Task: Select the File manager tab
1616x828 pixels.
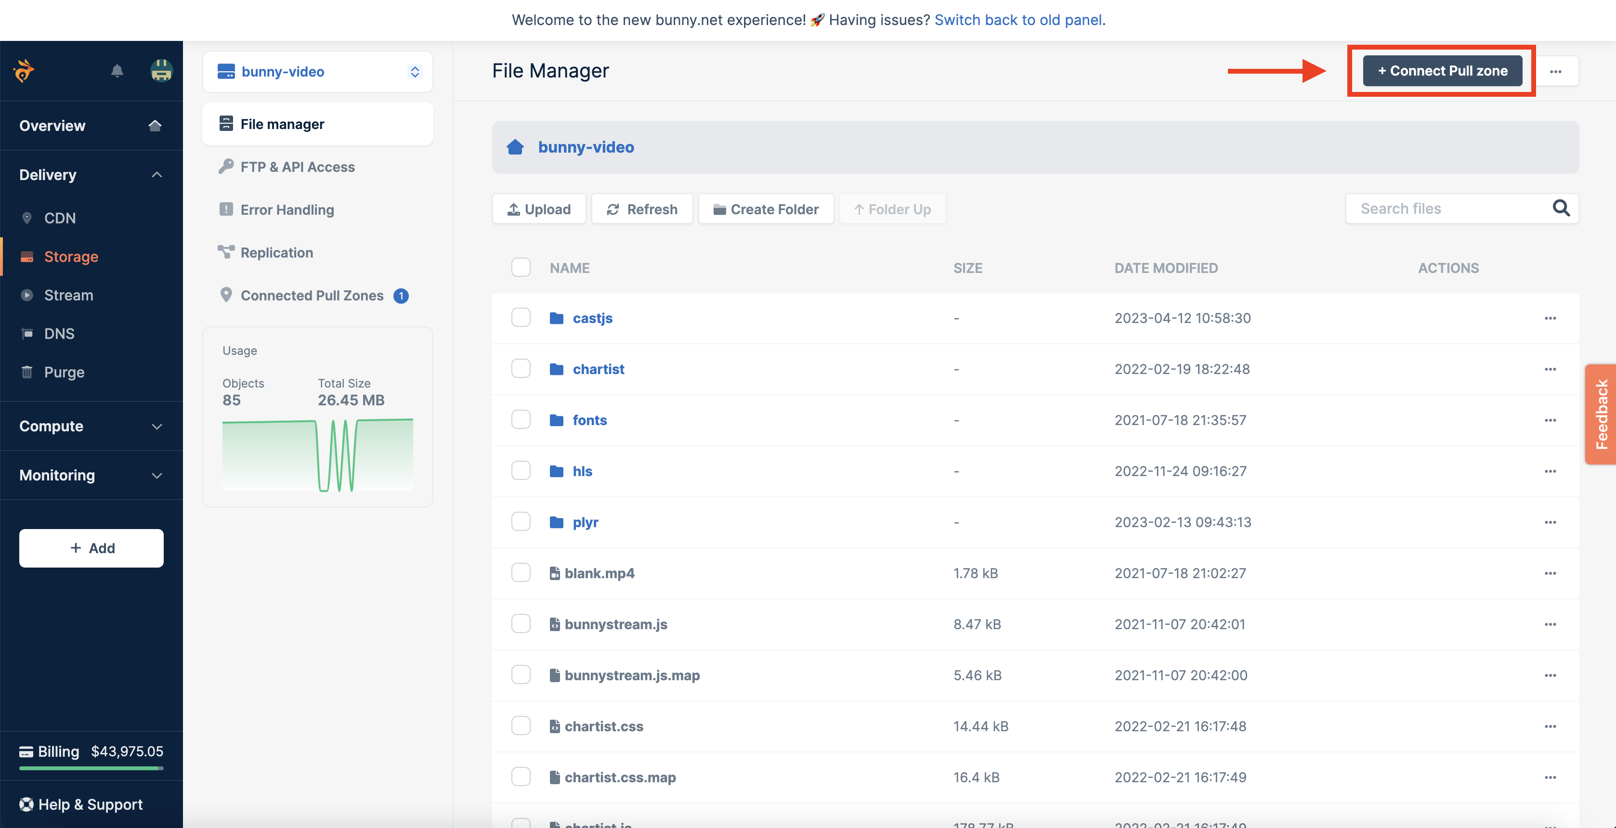Action: pos(317,124)
